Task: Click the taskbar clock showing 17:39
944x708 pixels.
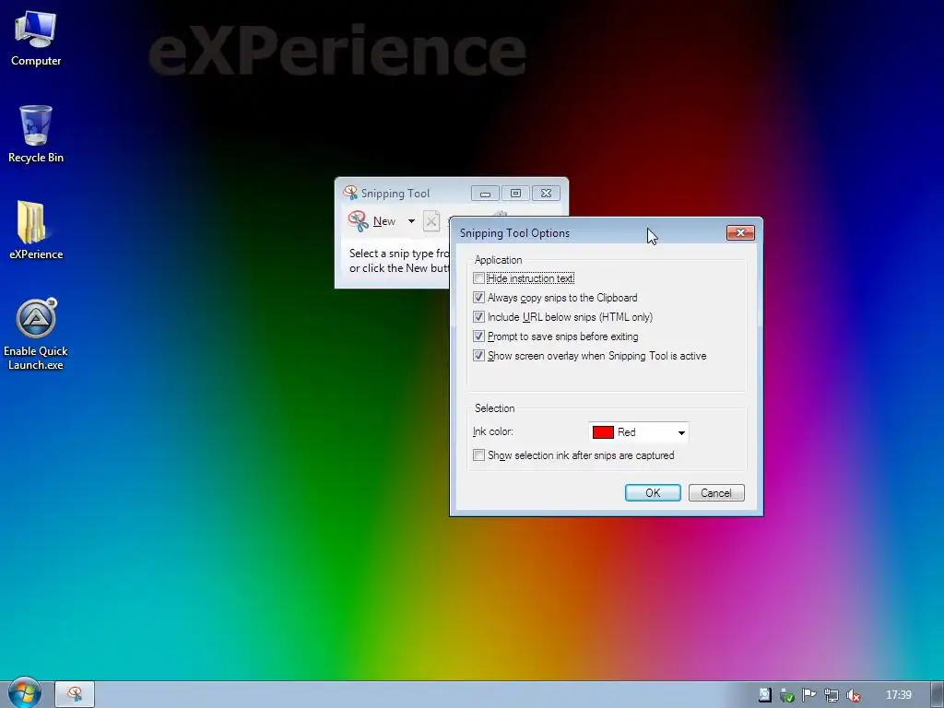Action: click(x=899, y=695)
